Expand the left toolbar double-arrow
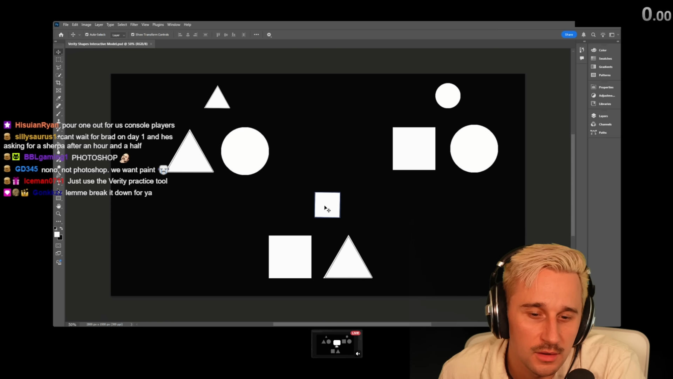 55,41
